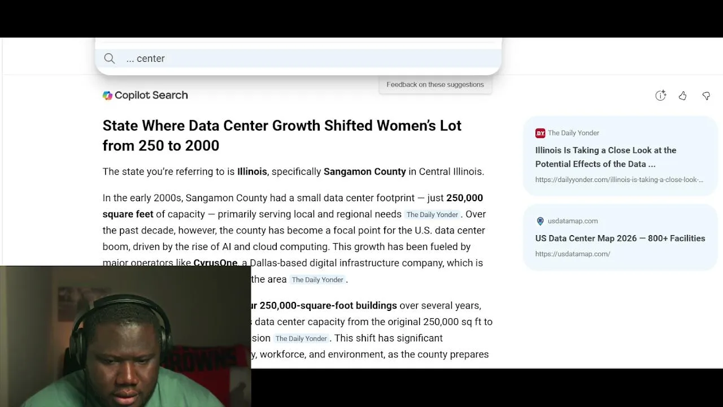
Task: Give the answer a thumbs up
Action: point(683,96)
